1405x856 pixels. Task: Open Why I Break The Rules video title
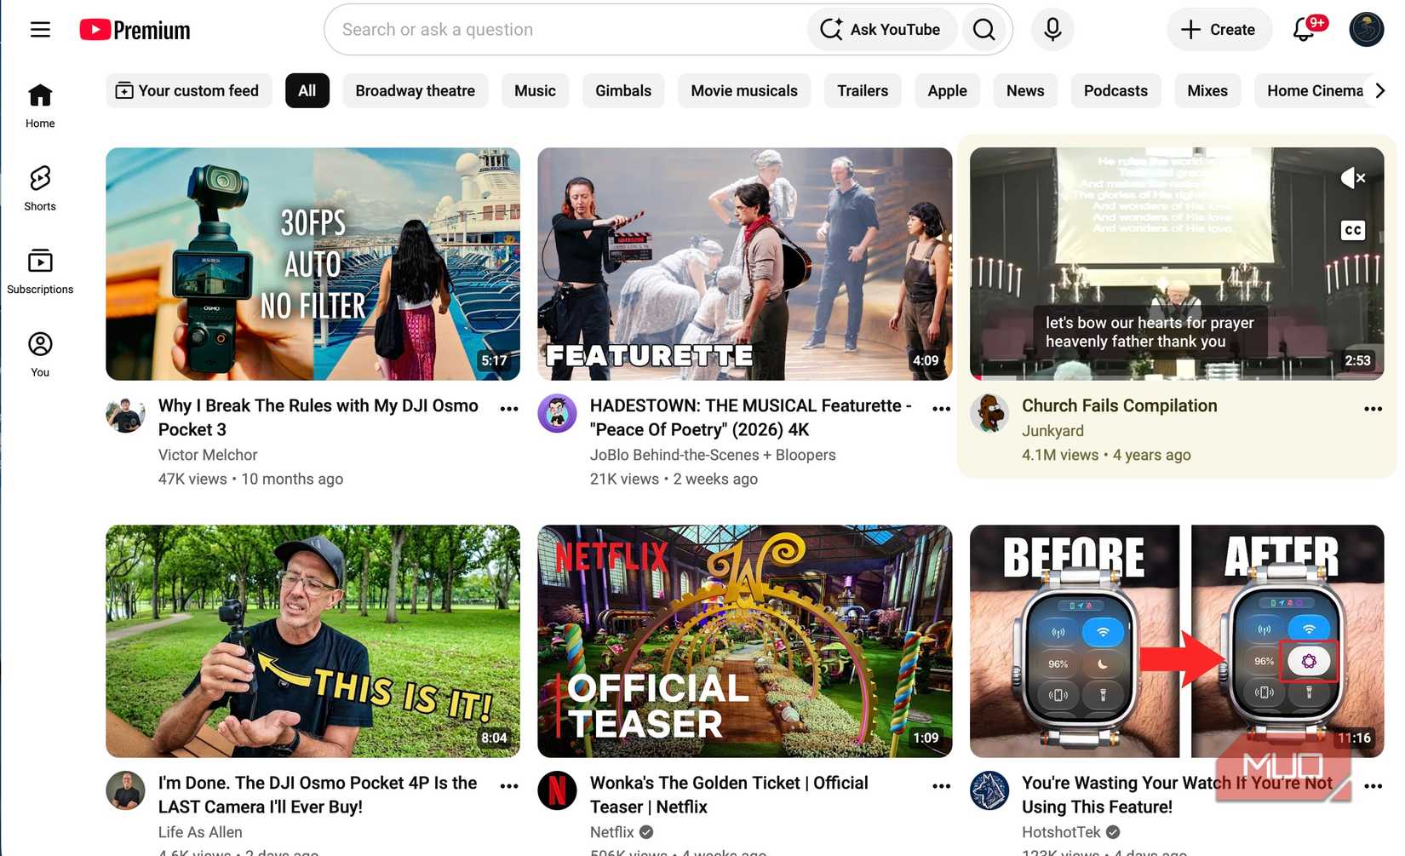tap(318, 417)
